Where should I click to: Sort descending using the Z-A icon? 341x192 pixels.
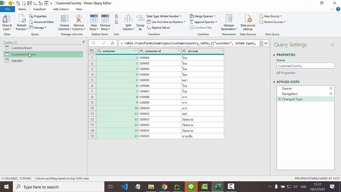click(x=117, y=22)
